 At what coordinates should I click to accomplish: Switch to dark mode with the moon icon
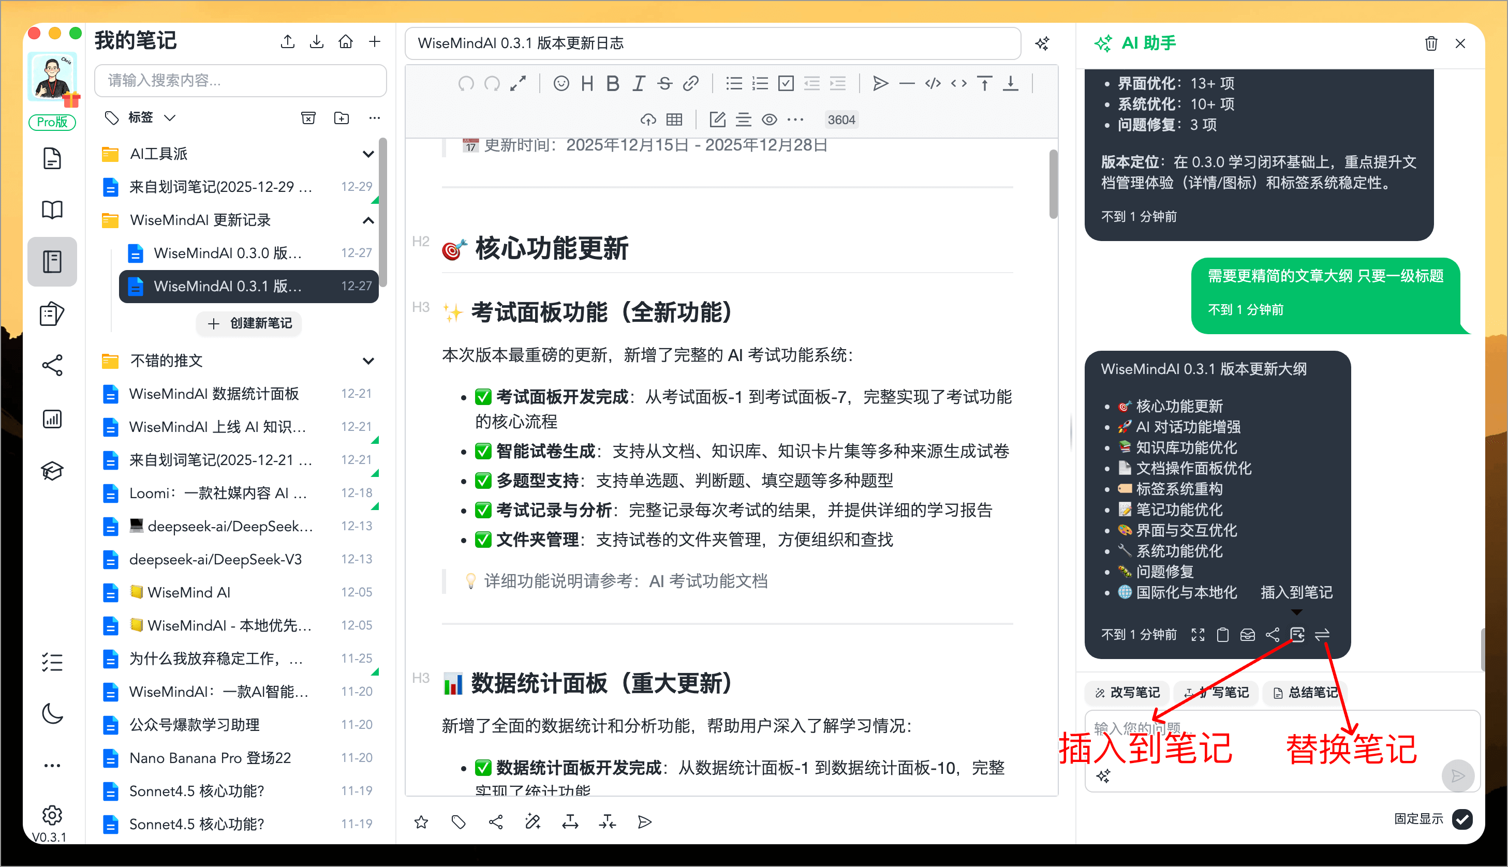[x=52, y=714]
